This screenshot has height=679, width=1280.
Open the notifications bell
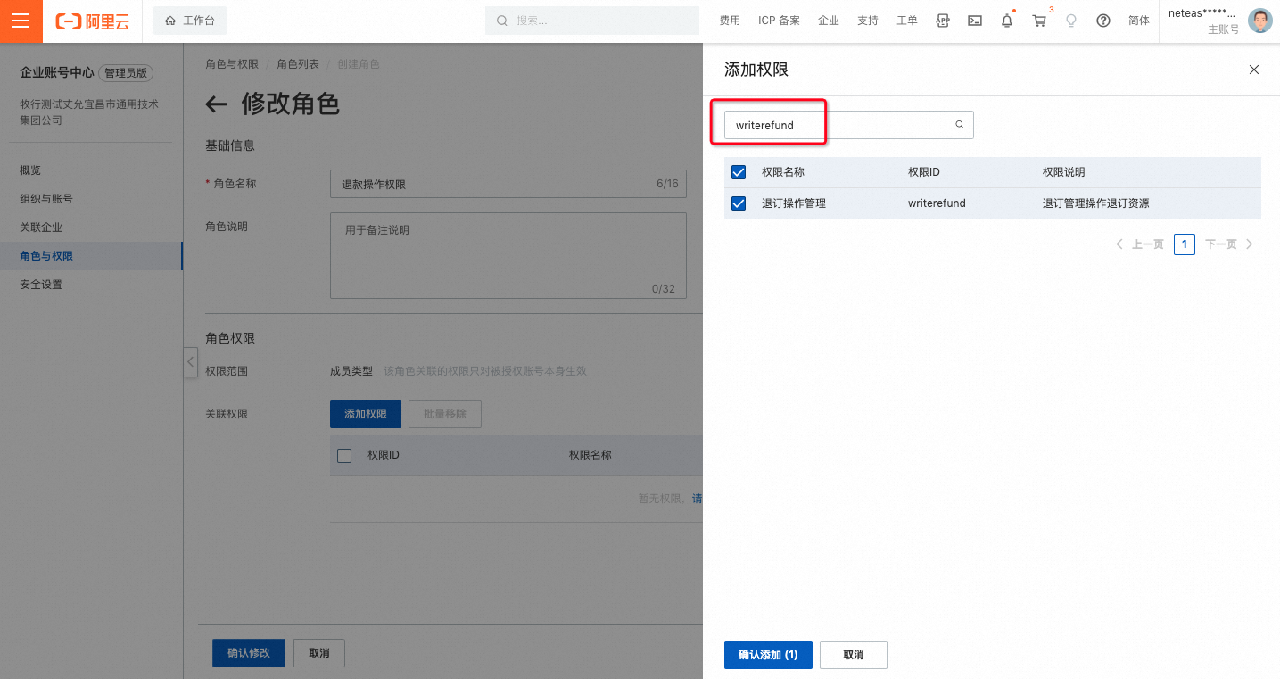1007,21
